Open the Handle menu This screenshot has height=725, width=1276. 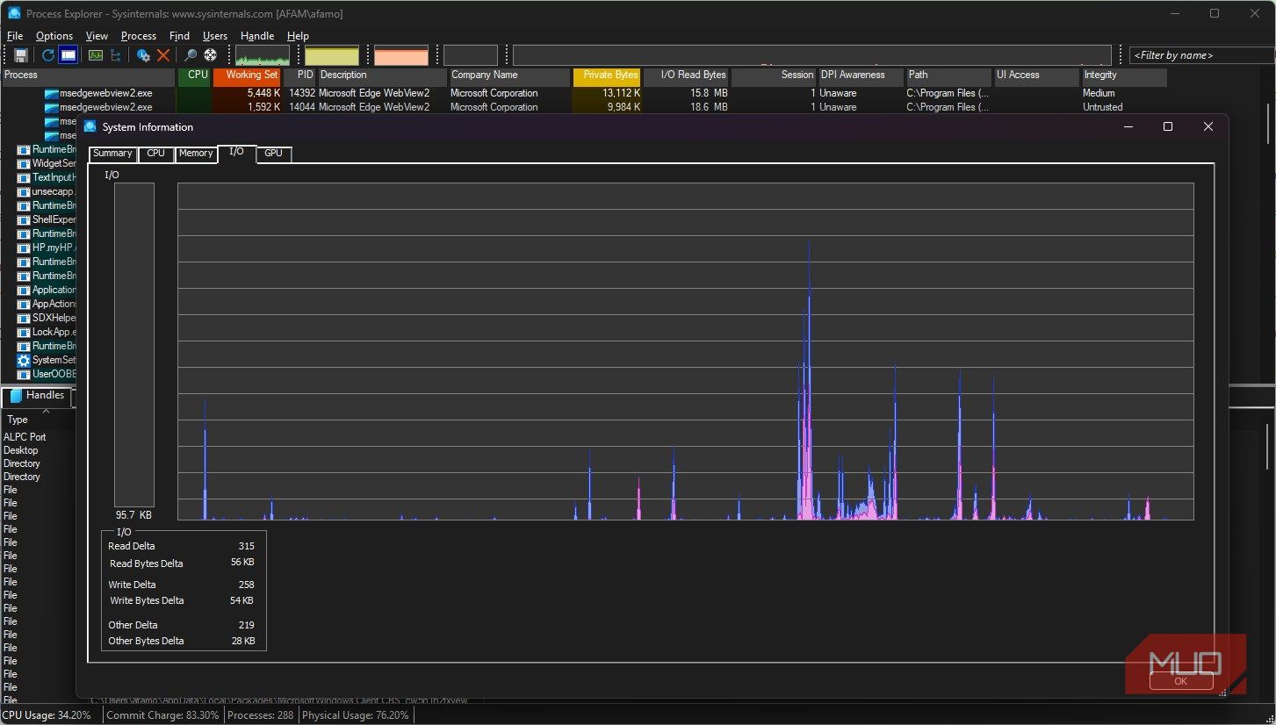pos(257,36)
